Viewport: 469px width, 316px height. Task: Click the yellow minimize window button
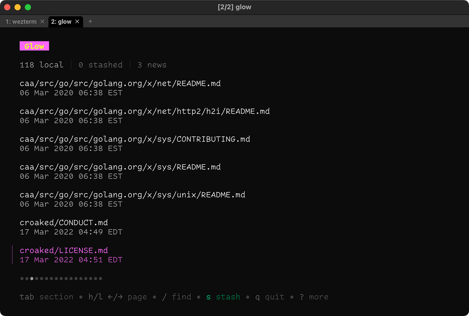pyautogui.click(x=17, y=7)
